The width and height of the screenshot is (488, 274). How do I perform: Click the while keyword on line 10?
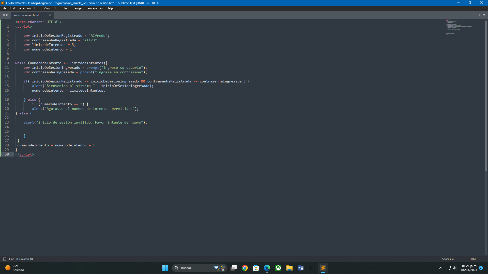20,63
